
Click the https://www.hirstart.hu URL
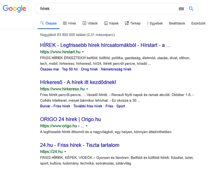(60, 52)
